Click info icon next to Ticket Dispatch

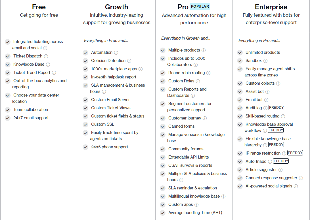tap(46, 56)
